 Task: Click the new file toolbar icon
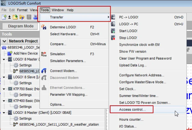click(4, 17)
